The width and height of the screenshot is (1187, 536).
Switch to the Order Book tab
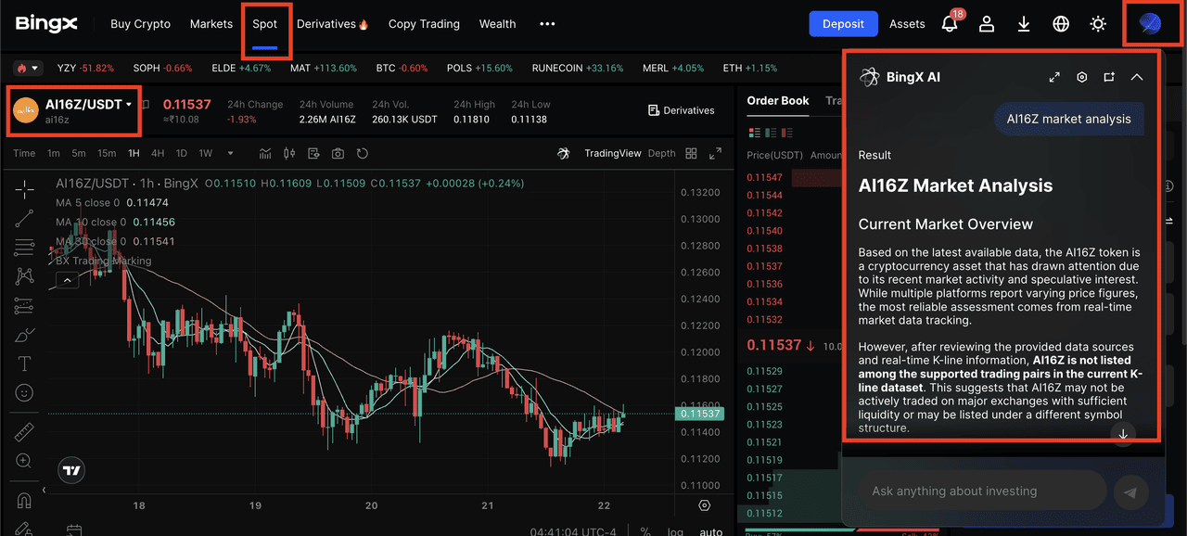(778, 100)
